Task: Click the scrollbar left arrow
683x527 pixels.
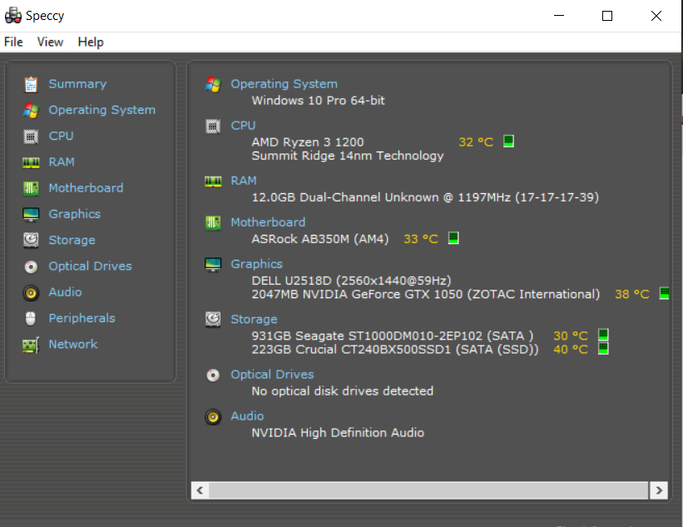Action: point(200,490)
